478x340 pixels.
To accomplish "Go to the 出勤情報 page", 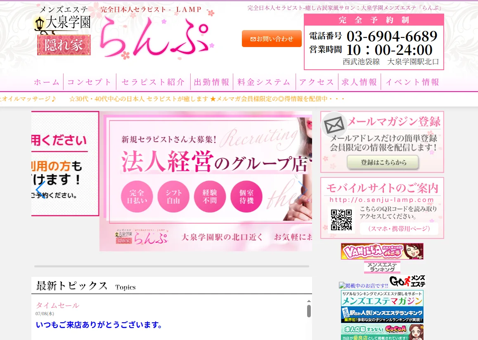I will pyautogui.click(x=212, y=82).
